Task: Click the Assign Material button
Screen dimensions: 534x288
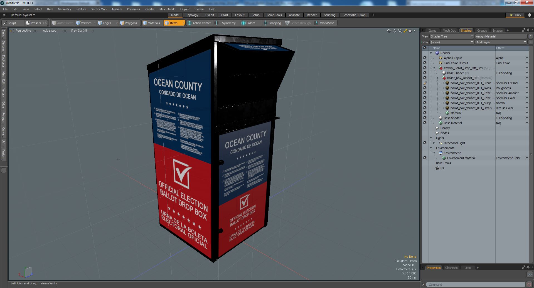Action: point(501,36)
